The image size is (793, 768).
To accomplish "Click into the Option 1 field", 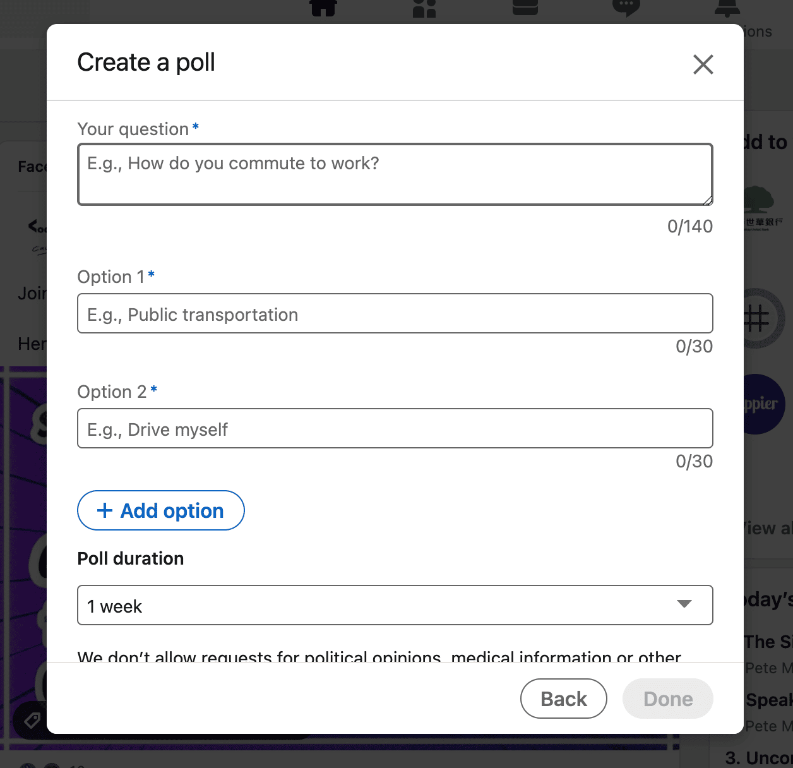I will tap(395, 313).
